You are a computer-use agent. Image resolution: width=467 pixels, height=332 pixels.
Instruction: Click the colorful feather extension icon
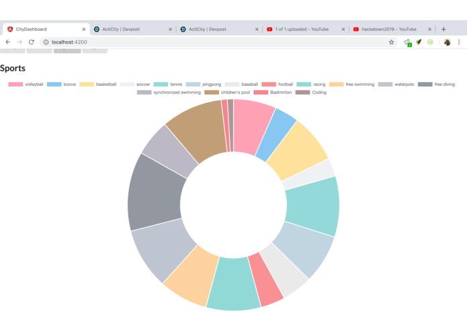pyautogui.click(x=419, y=42)
